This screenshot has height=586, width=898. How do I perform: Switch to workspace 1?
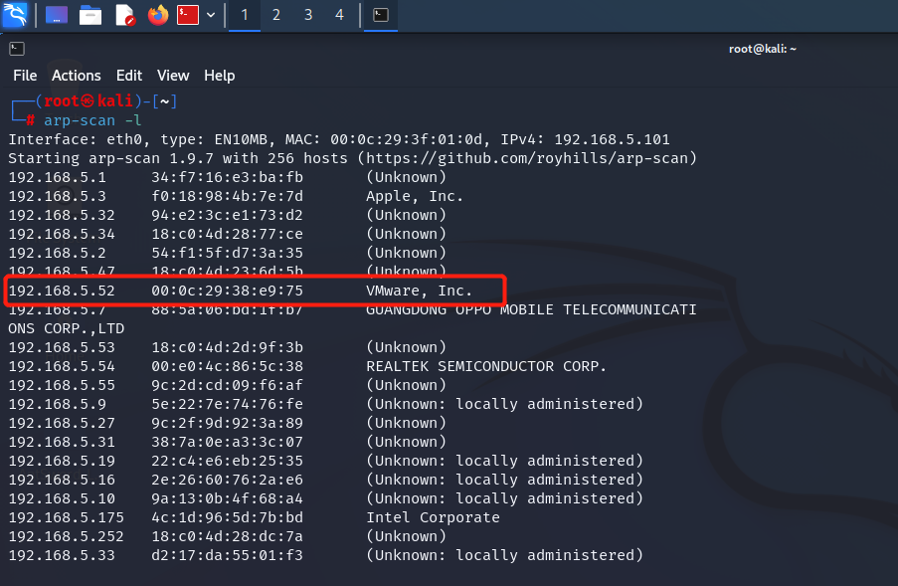click(x=245, y=15)
